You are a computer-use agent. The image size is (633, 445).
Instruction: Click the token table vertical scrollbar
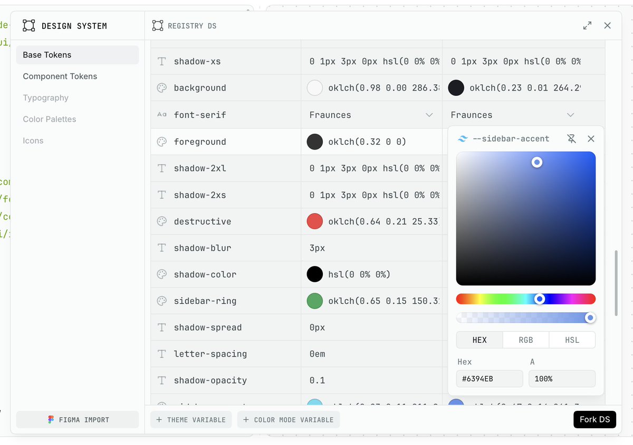(615, 283)
